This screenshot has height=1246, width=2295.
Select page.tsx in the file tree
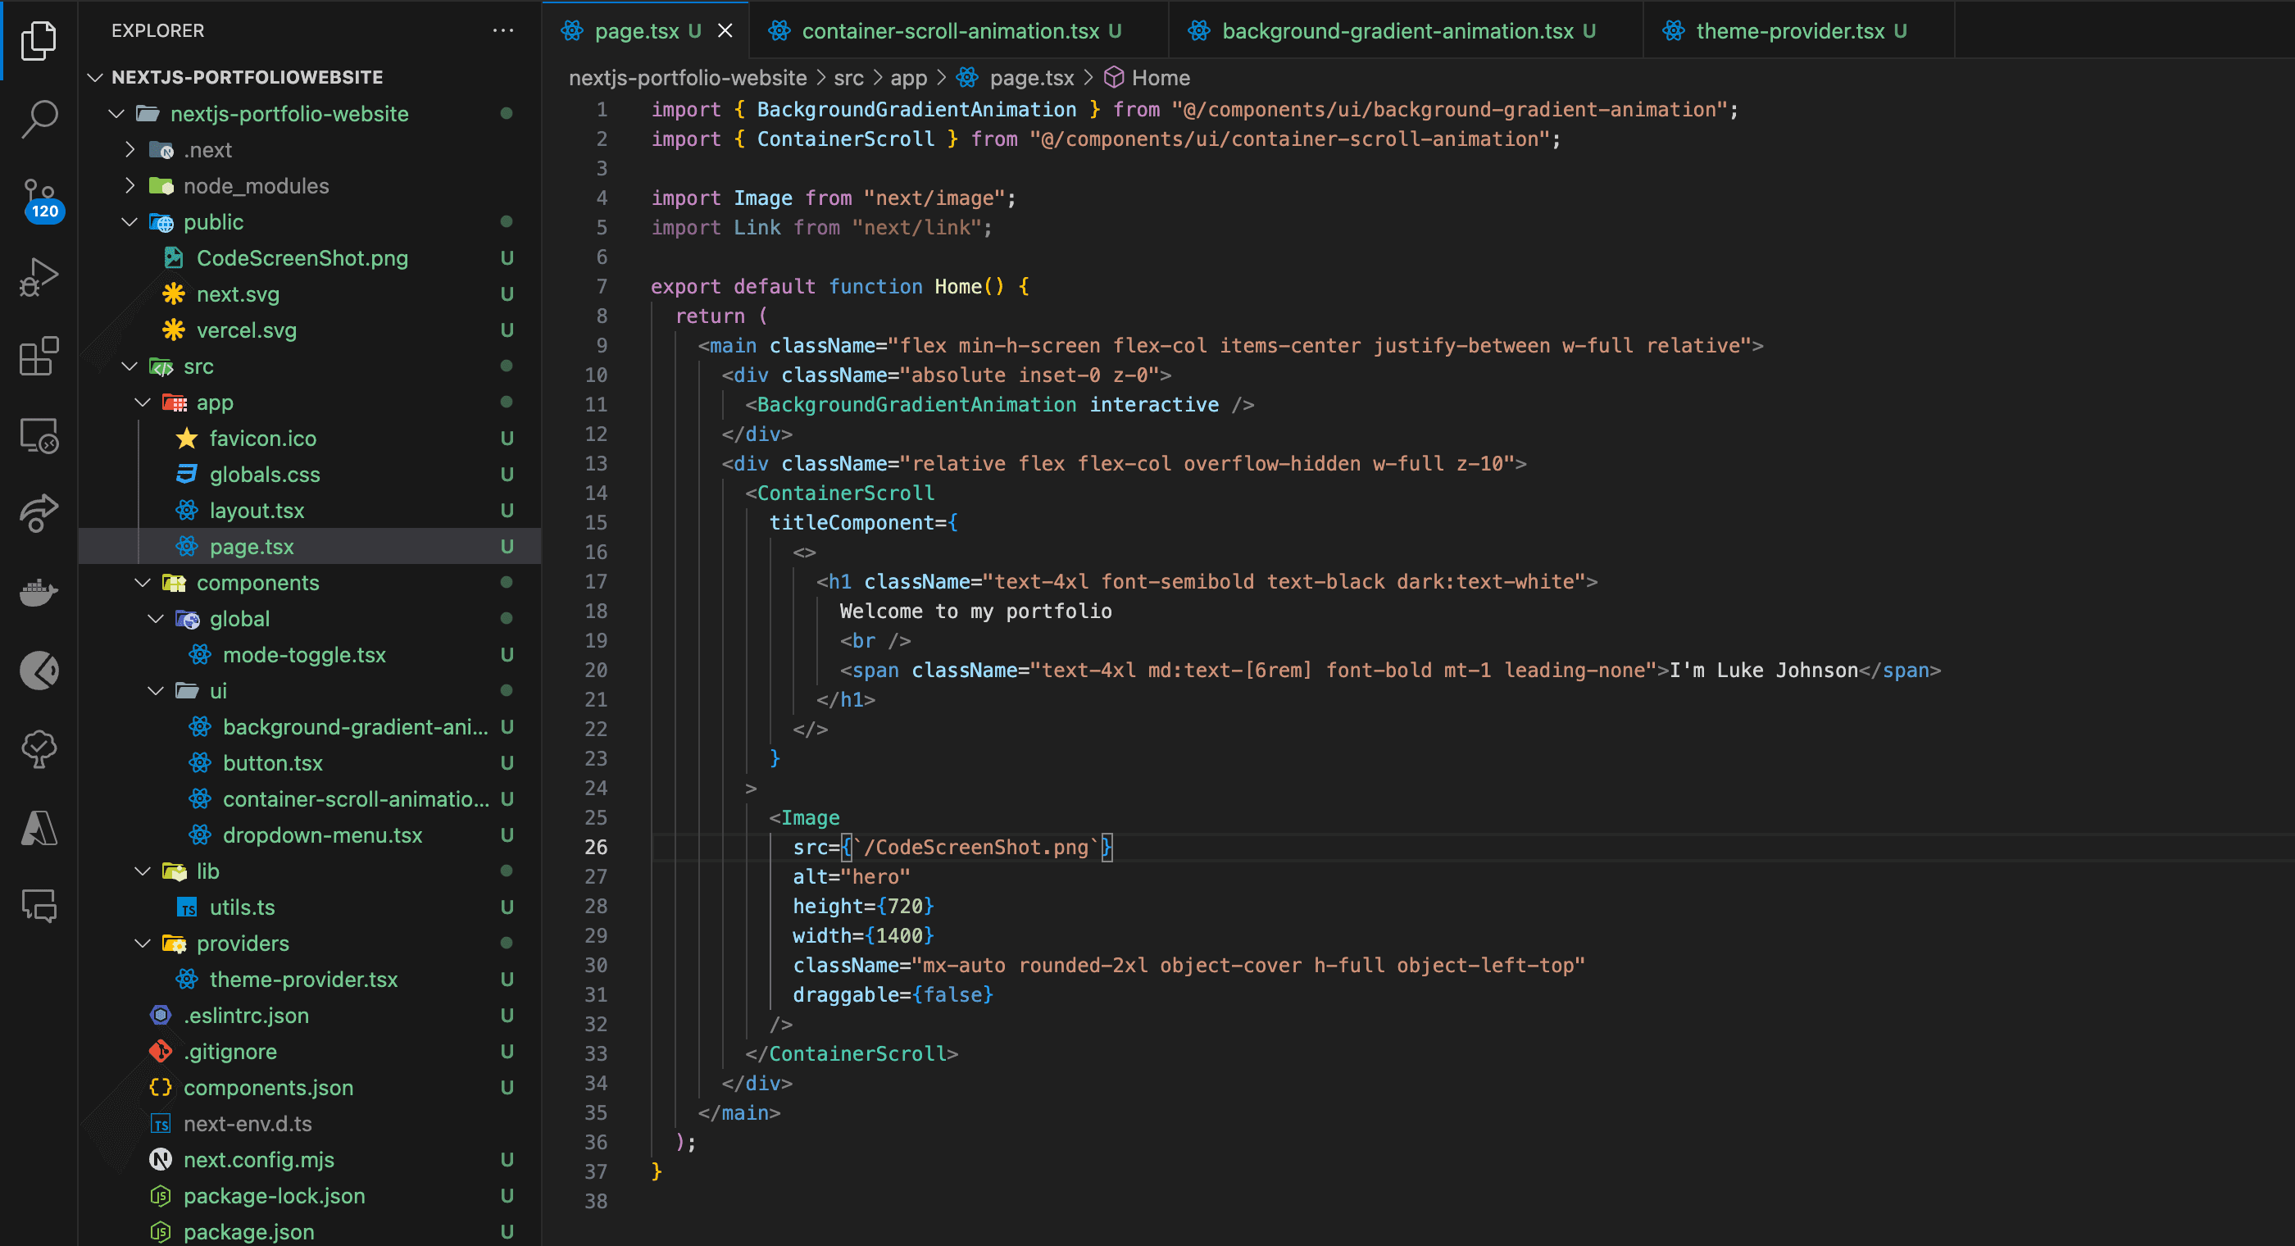(x=309, y=546)
